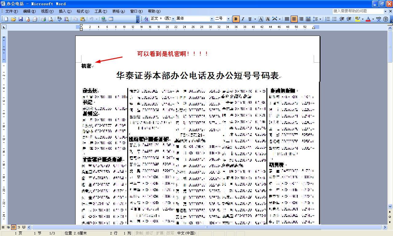Expand the Underline style arrow
Image resolution: width=393 pixels, height=236 pixels.
click(x=255, y=19)
